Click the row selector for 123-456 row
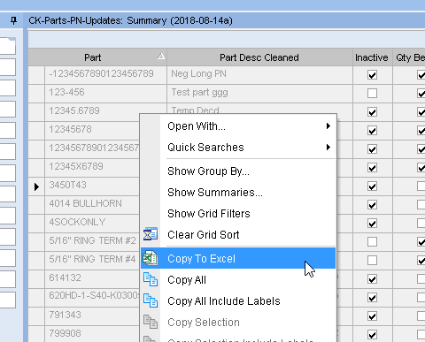This screenshot has width=425, height=342. click(36, 94)
